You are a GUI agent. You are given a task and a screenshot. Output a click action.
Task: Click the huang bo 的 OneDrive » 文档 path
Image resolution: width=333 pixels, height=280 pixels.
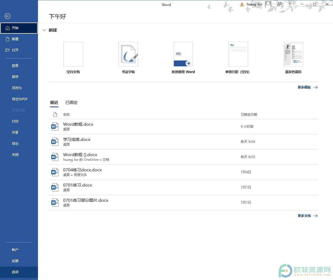click(86, 160)
